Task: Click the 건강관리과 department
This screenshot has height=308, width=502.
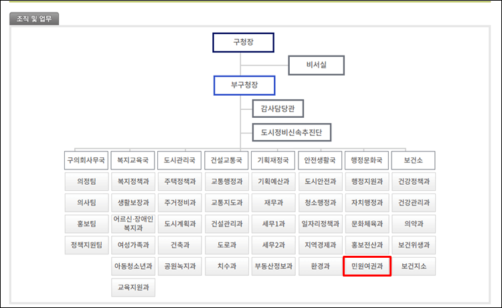Action: coord(414,203)
